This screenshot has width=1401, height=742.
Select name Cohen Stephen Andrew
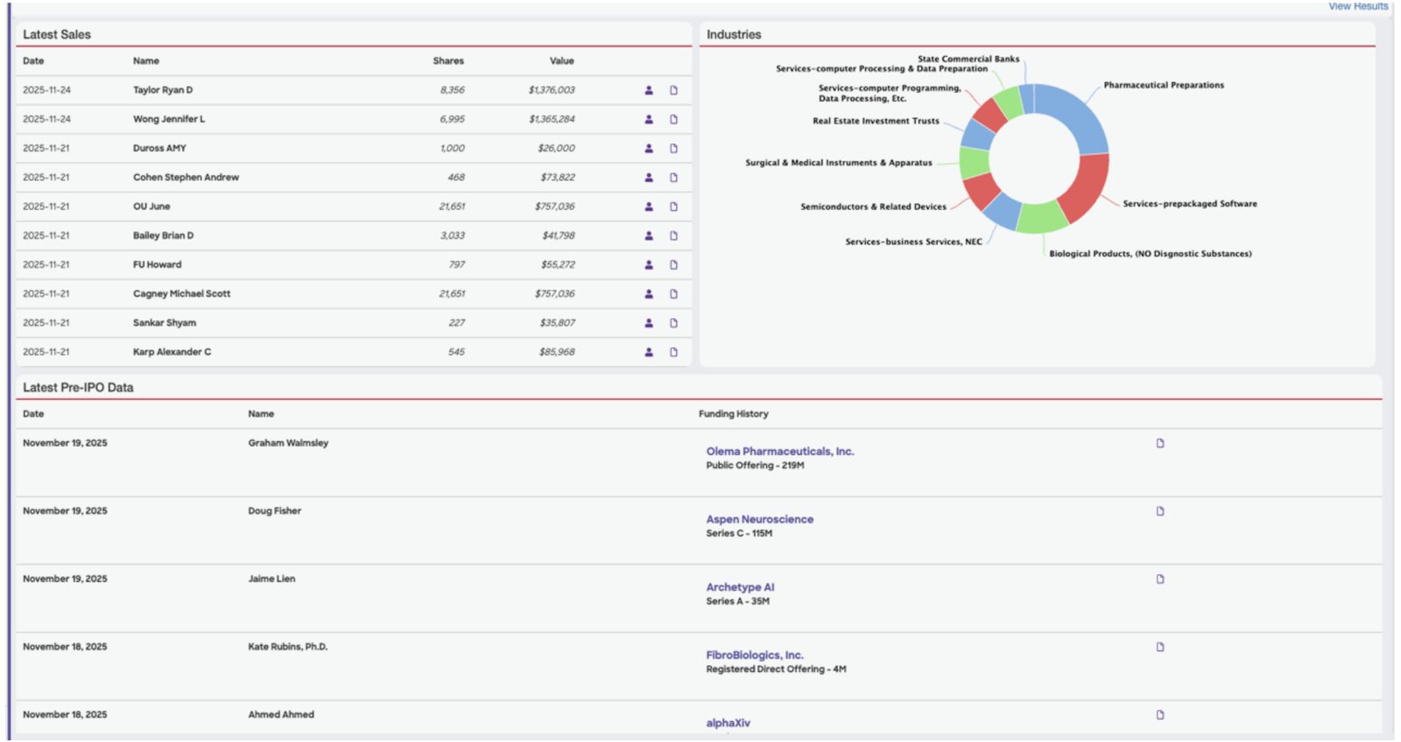(x=186, y=178)
